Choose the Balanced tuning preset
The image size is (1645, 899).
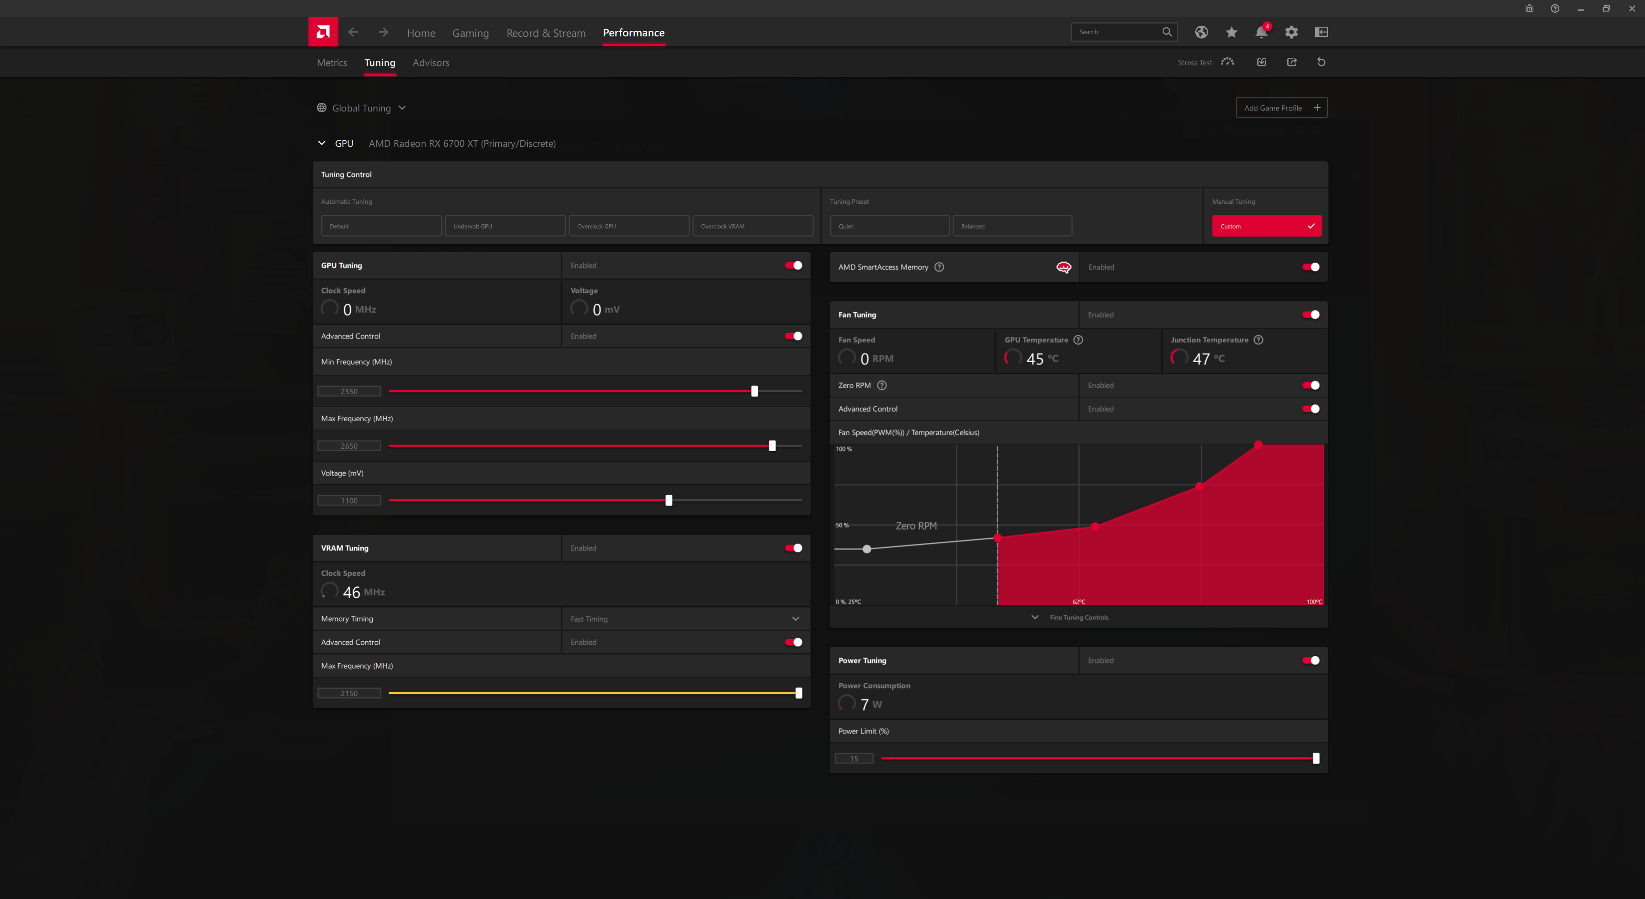pos(1012,226)
